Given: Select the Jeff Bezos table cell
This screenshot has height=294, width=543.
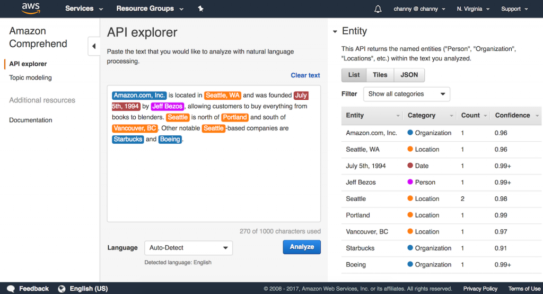Looking at the screenshot, I should (361, 183).
